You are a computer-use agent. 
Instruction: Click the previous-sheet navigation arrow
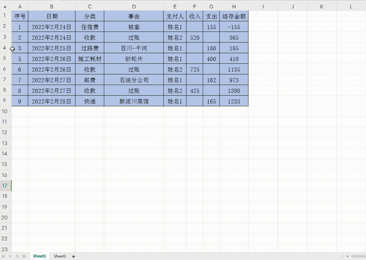tap(10, 256)
